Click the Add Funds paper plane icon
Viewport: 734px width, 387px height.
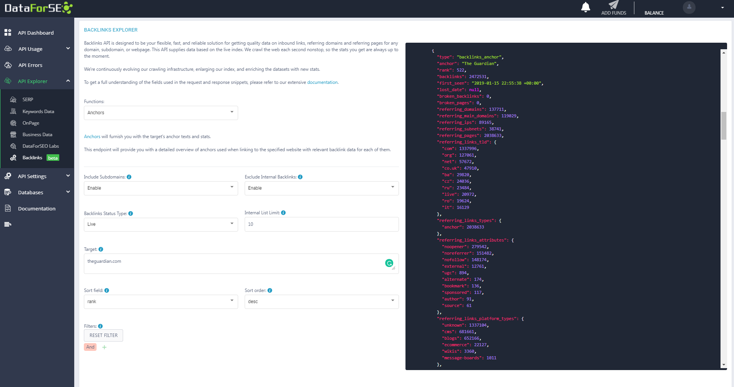click(x=614, y=5)
